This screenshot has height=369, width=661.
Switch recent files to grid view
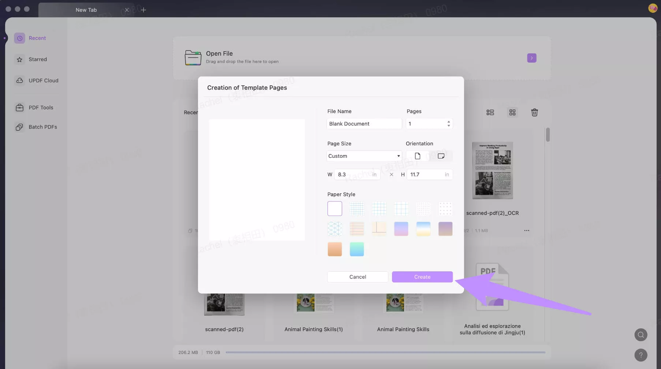pyautogui.click(x=512, y=112)
